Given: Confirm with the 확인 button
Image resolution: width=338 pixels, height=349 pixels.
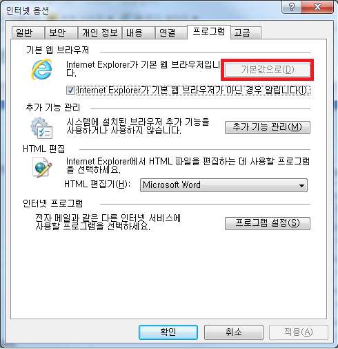Looking at the screenshot, I should (x=168, y=332).
